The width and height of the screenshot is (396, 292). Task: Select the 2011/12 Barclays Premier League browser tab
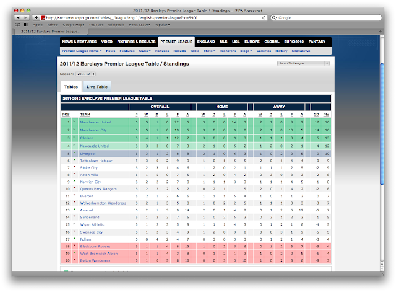pos(51,32)
